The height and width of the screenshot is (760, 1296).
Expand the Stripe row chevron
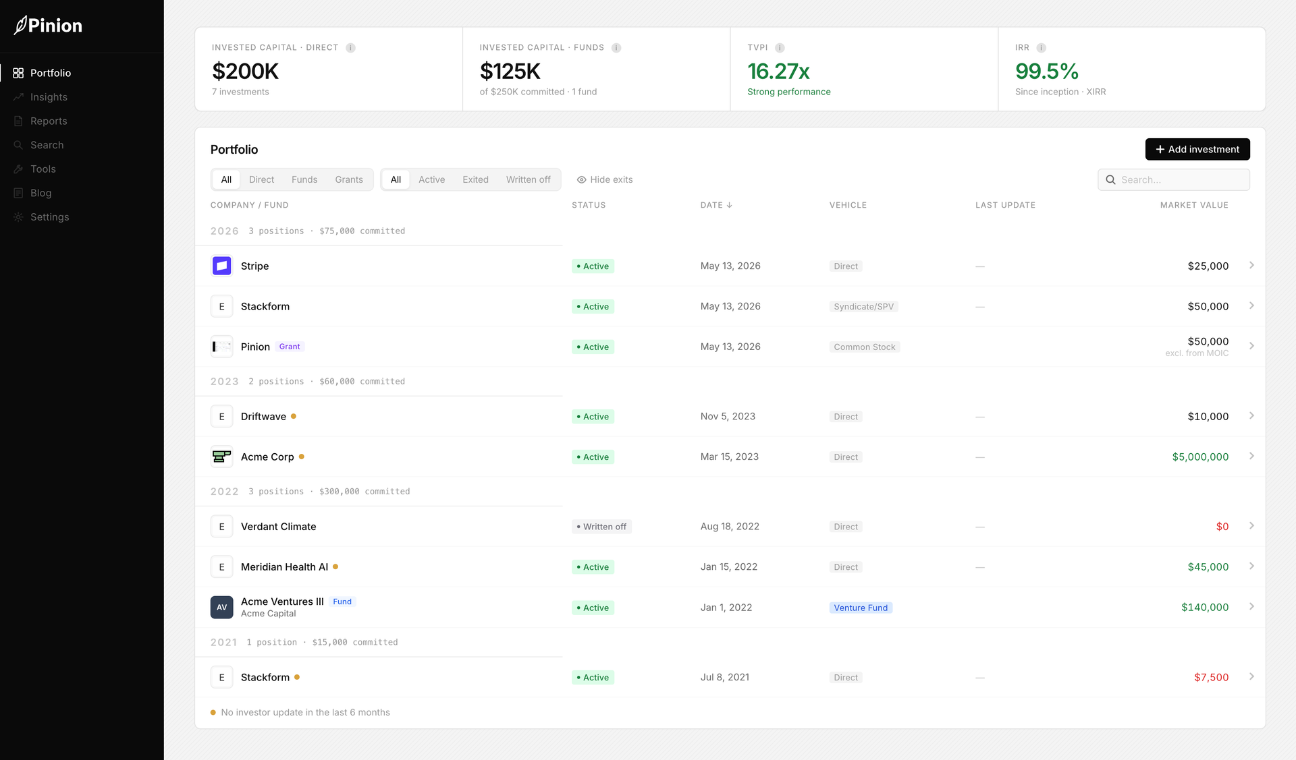(x=1251, y=266)
